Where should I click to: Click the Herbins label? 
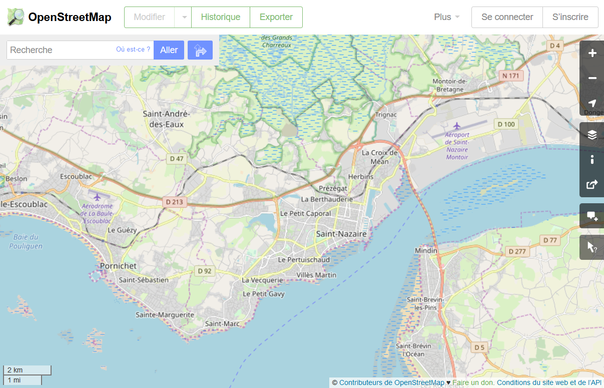coord(361,177)
